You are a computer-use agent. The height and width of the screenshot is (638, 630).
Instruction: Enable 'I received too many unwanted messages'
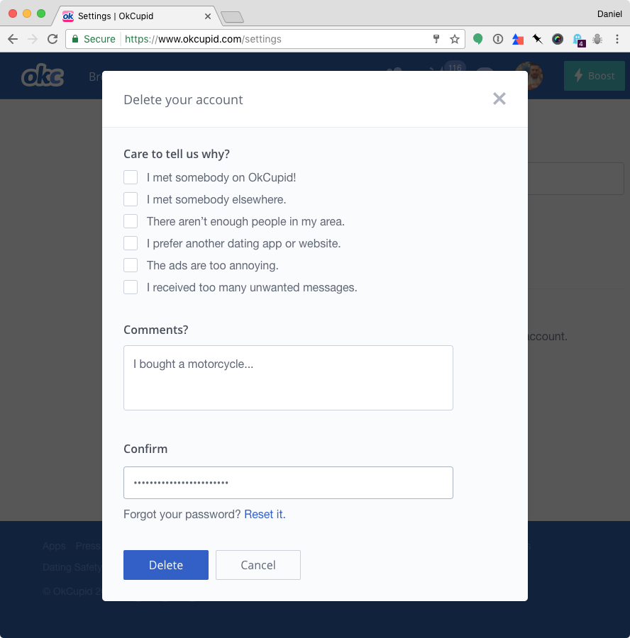(x=131, y=287)
